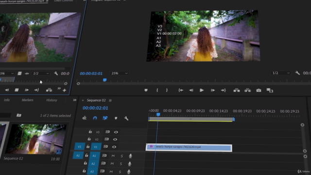Toggle A2 track lock
Viewport: 311px width, 175px height.
[86, 163]
